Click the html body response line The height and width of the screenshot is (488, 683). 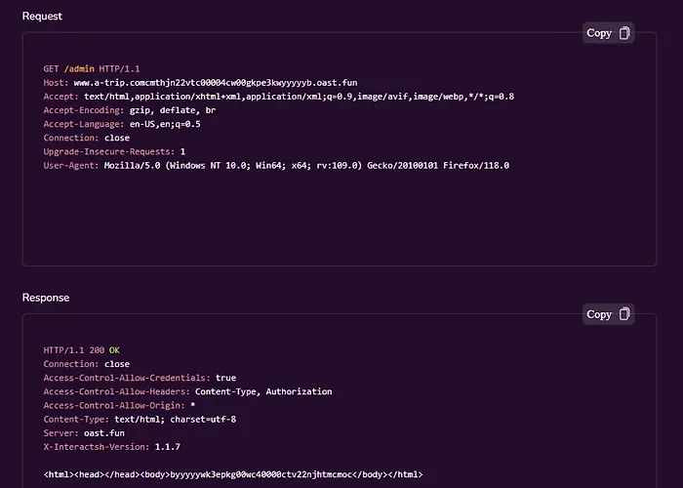coord(233,474)
